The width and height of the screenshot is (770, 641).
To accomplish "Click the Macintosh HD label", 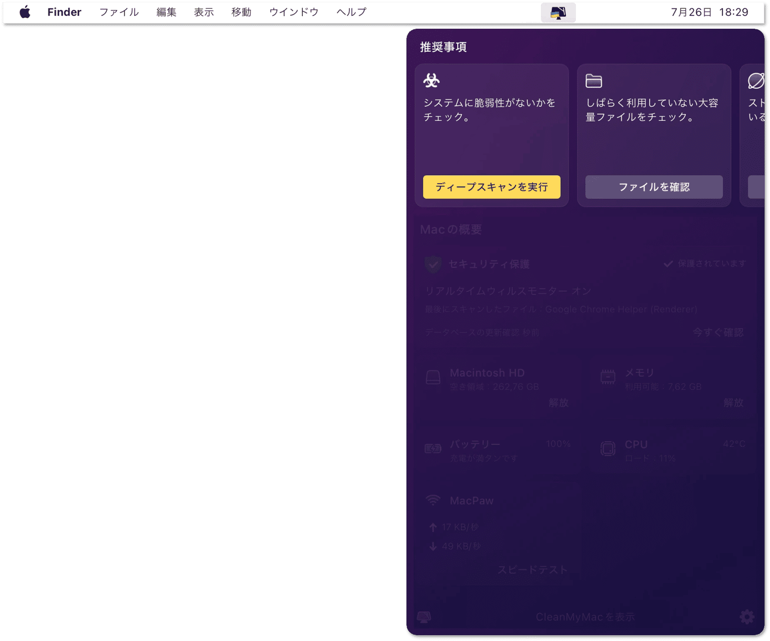I will click(487, 373).
